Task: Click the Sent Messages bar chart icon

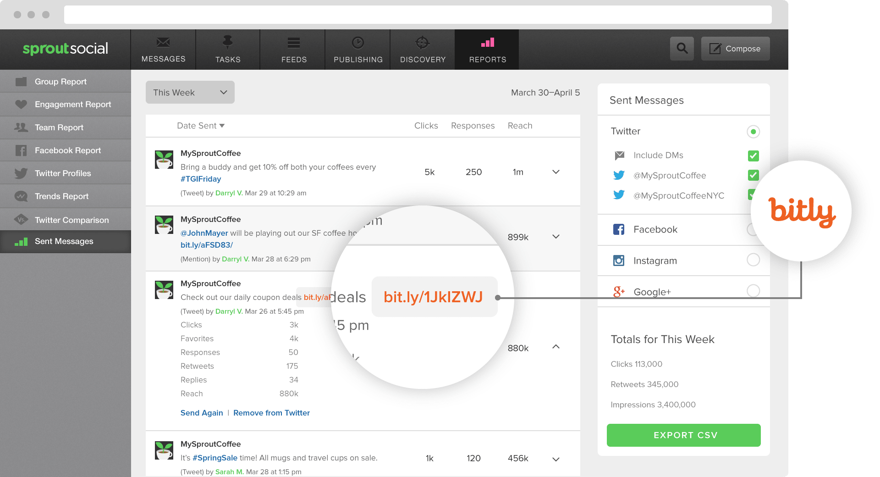Action: [x=21, y=241]
